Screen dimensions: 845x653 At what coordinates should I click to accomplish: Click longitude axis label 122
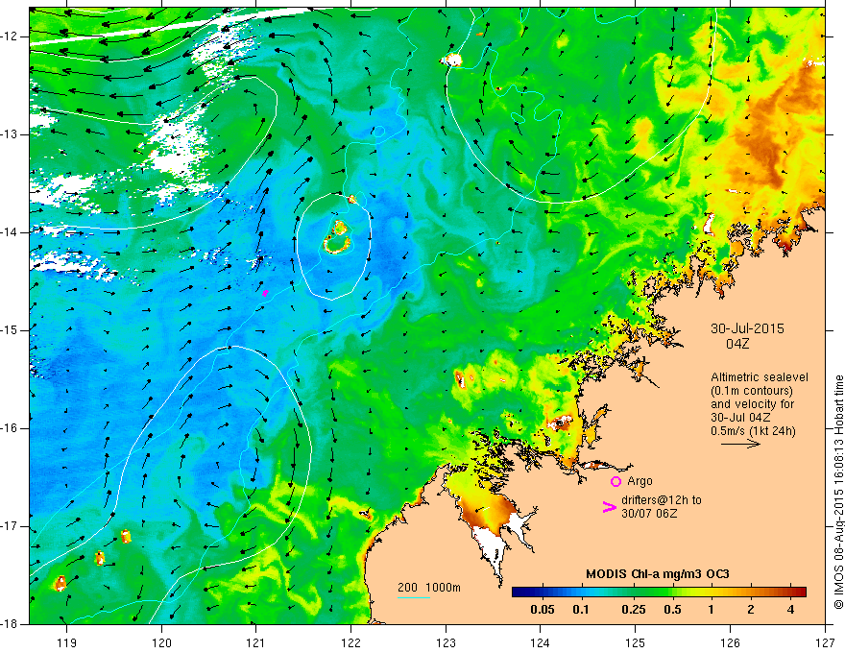(x=350, y=642)
